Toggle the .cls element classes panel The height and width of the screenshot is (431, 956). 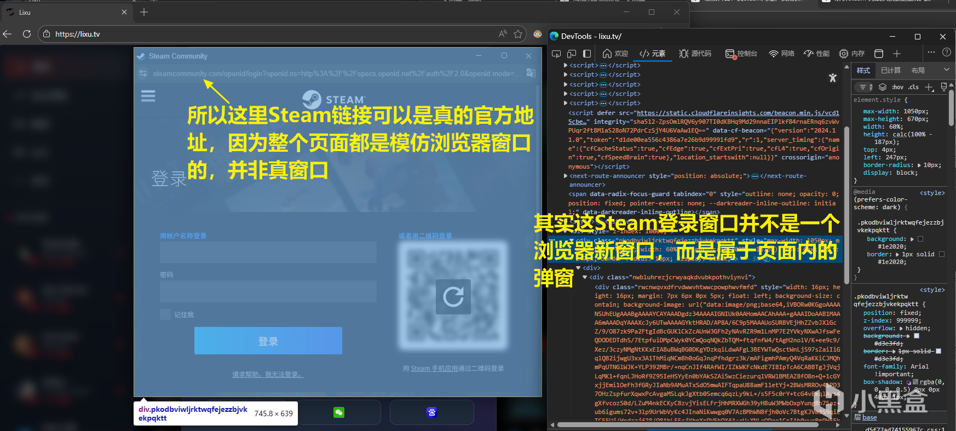[x=913, y=87]
